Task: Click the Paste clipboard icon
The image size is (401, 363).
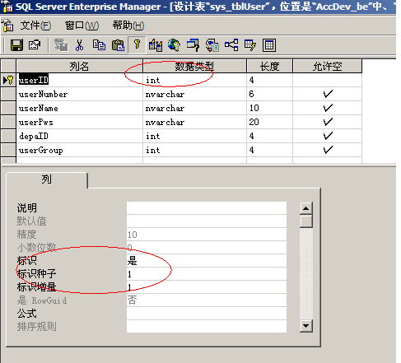Action: click(x=118, y=45)
